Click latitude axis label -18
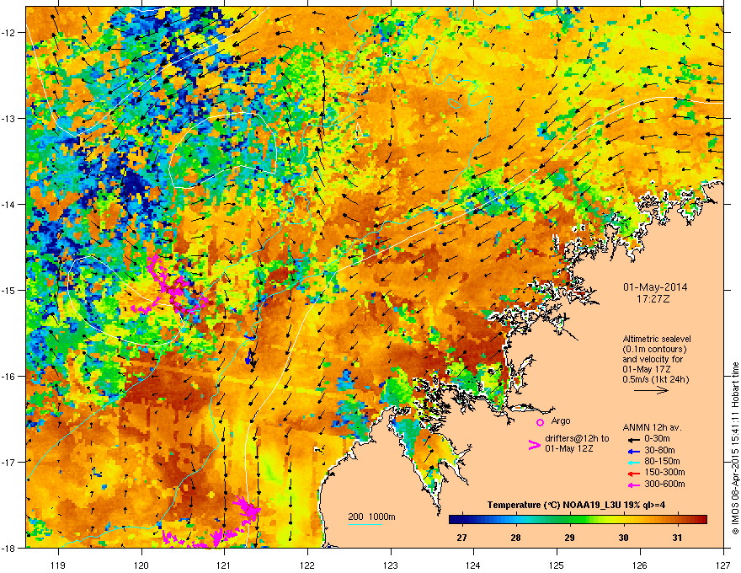The image size is (741, 573). pyautogui.click(x=10, y=548)
